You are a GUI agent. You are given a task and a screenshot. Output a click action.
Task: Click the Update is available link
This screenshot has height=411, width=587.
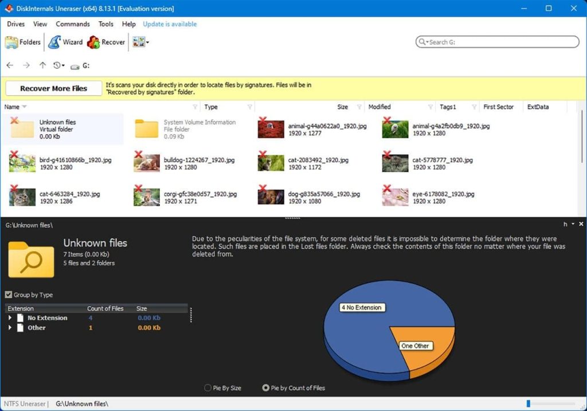pos(170,24)
